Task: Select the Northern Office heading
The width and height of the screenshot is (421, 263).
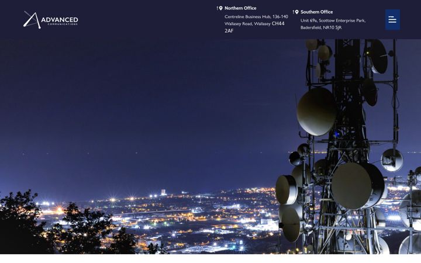Action: (x=240, y=8)
